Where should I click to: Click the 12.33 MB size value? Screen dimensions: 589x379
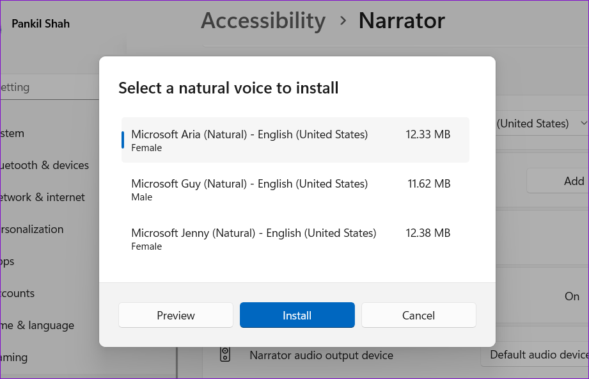[428, 134]
